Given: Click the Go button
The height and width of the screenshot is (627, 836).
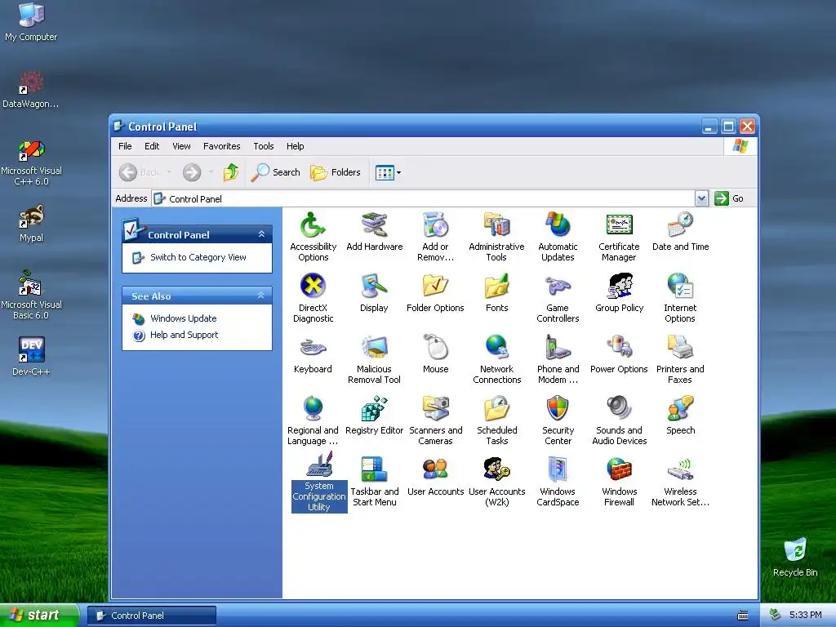Looking at the screenshot, I should click(729, 198).
